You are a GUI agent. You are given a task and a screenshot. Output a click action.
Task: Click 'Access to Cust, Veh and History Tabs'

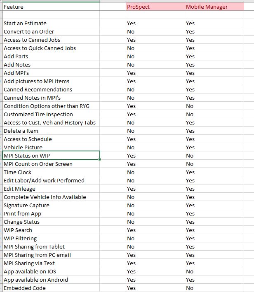[x=51, y=122]
